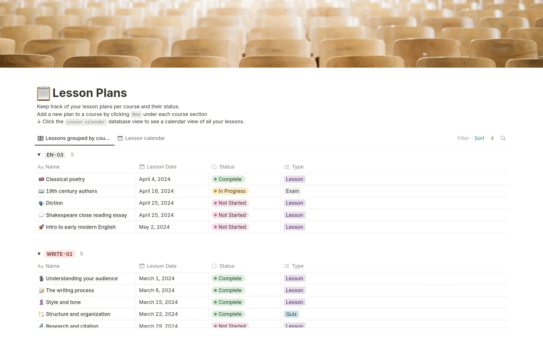This screenshot has height=339, width=543.
Task: Click the date calendar icon for Lesson Date
Action: (x=141, y=167)
